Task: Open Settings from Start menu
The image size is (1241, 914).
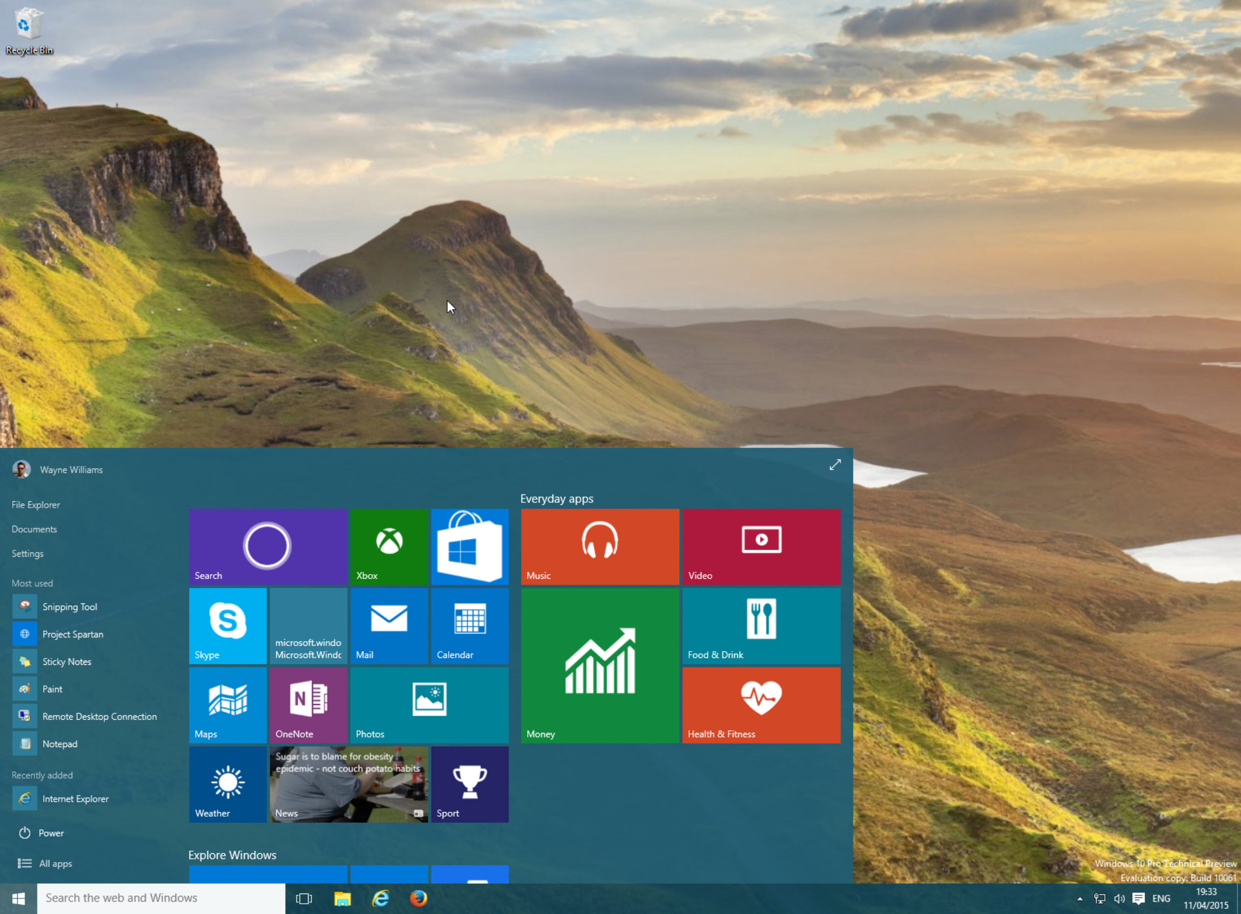Action: (28, 553)
